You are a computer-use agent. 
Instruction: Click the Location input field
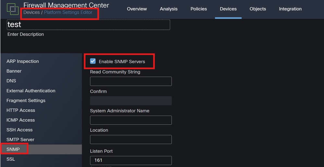click(131, 139)
